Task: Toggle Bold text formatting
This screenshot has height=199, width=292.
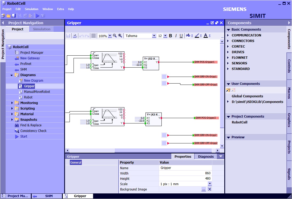Action: [171, 36]
